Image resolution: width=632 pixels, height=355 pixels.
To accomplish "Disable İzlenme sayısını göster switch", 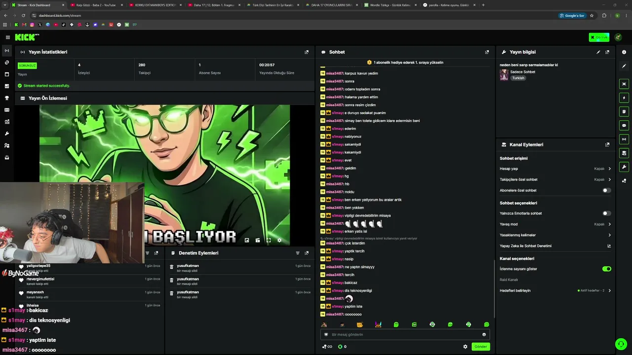I will 607,269.
